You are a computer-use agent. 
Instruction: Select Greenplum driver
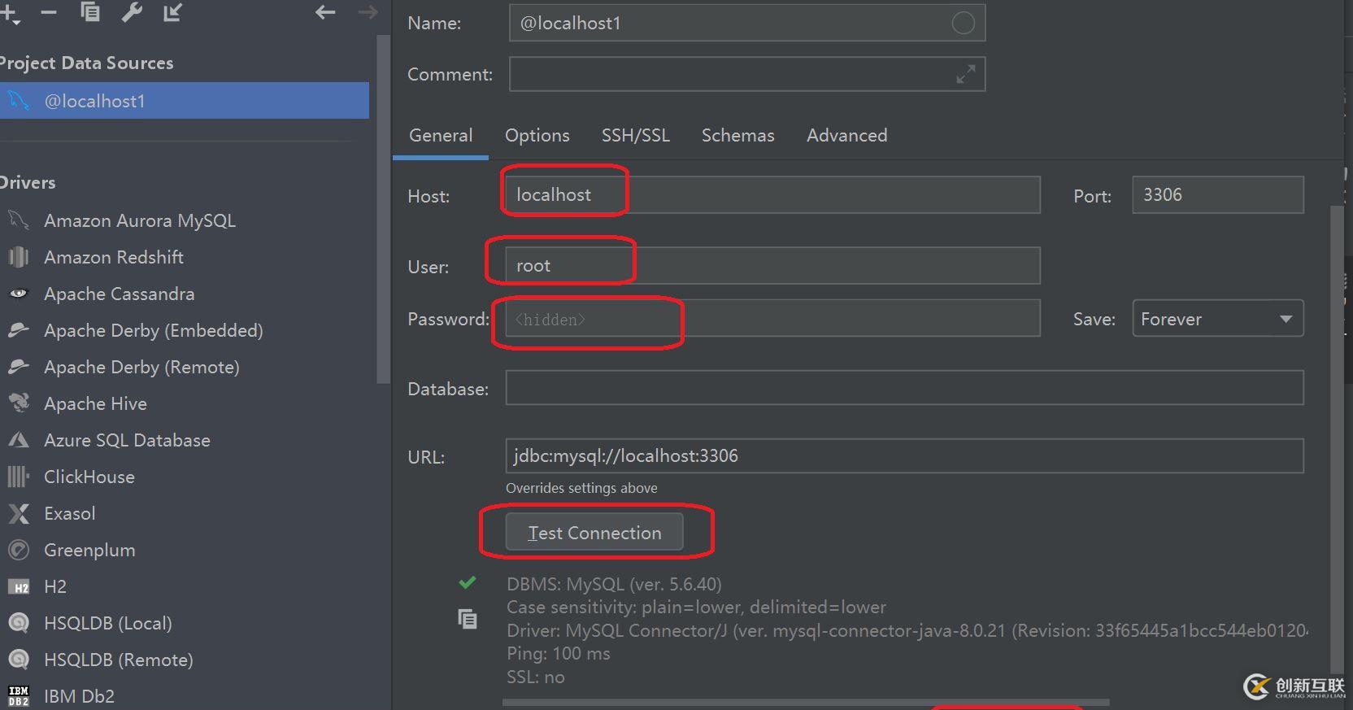[89, 550]
